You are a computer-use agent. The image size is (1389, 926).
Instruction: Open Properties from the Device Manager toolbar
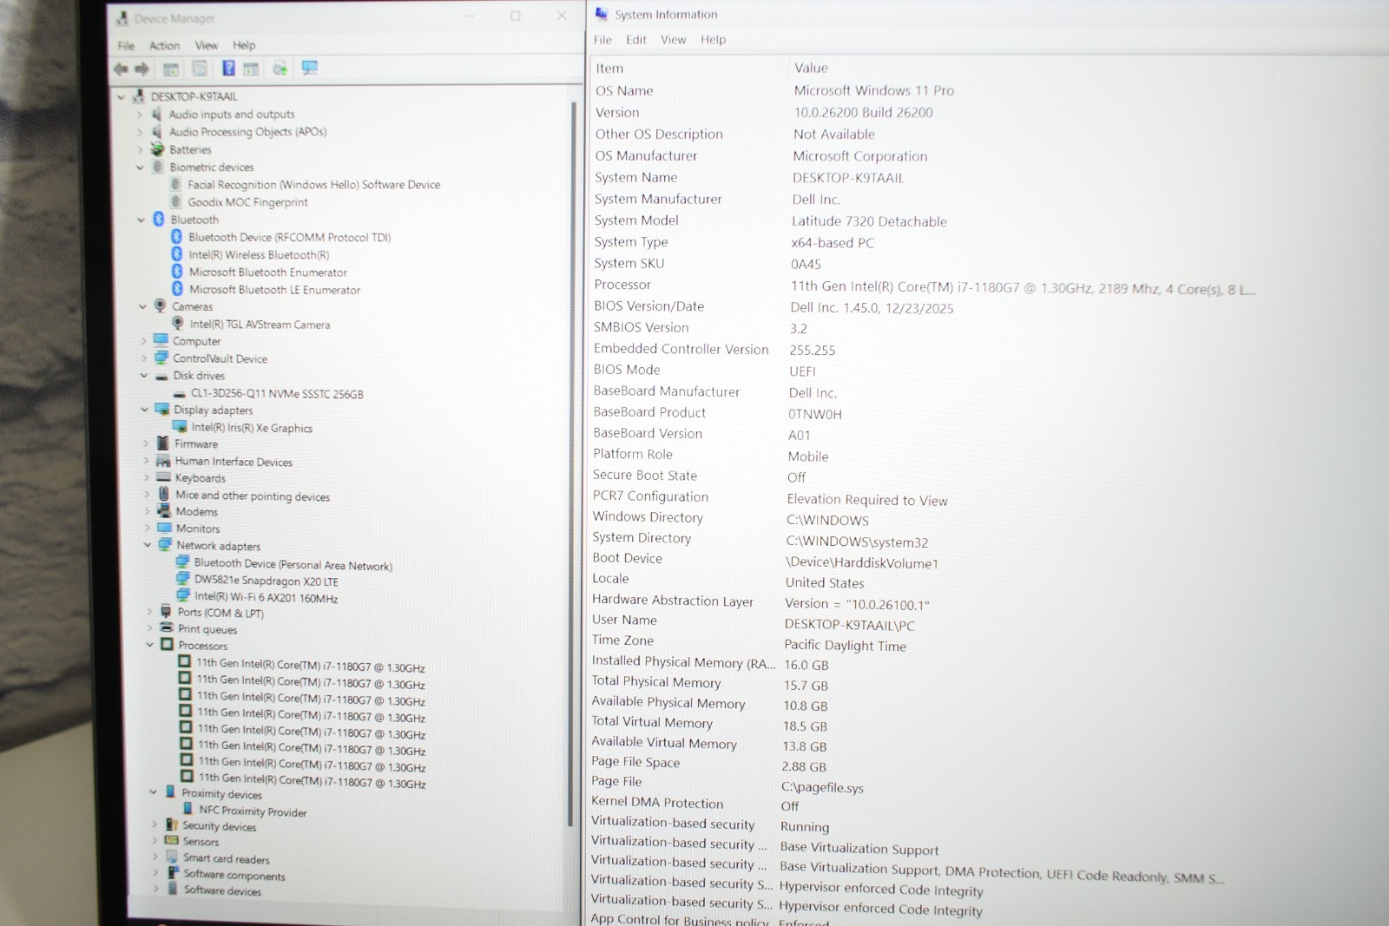tap(200, 69)
